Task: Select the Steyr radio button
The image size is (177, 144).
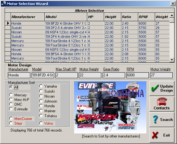Action: click(11, 123)
